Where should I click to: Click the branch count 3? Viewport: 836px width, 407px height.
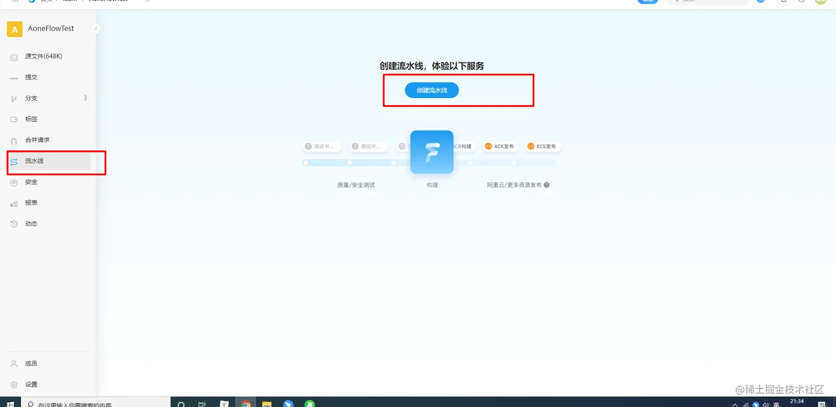coord(85,98)
